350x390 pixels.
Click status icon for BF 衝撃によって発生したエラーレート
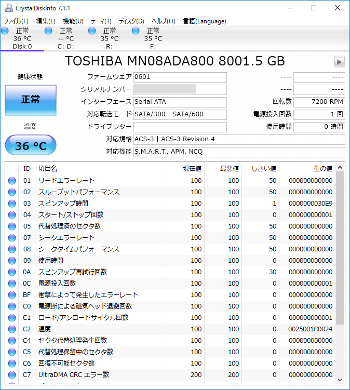(x=12, y=295)
